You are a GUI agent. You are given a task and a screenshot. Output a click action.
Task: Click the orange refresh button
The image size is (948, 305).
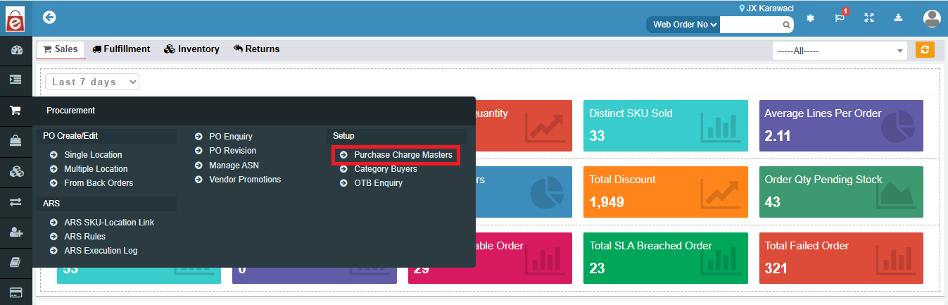pyautogui.click(x=925, y=50)
